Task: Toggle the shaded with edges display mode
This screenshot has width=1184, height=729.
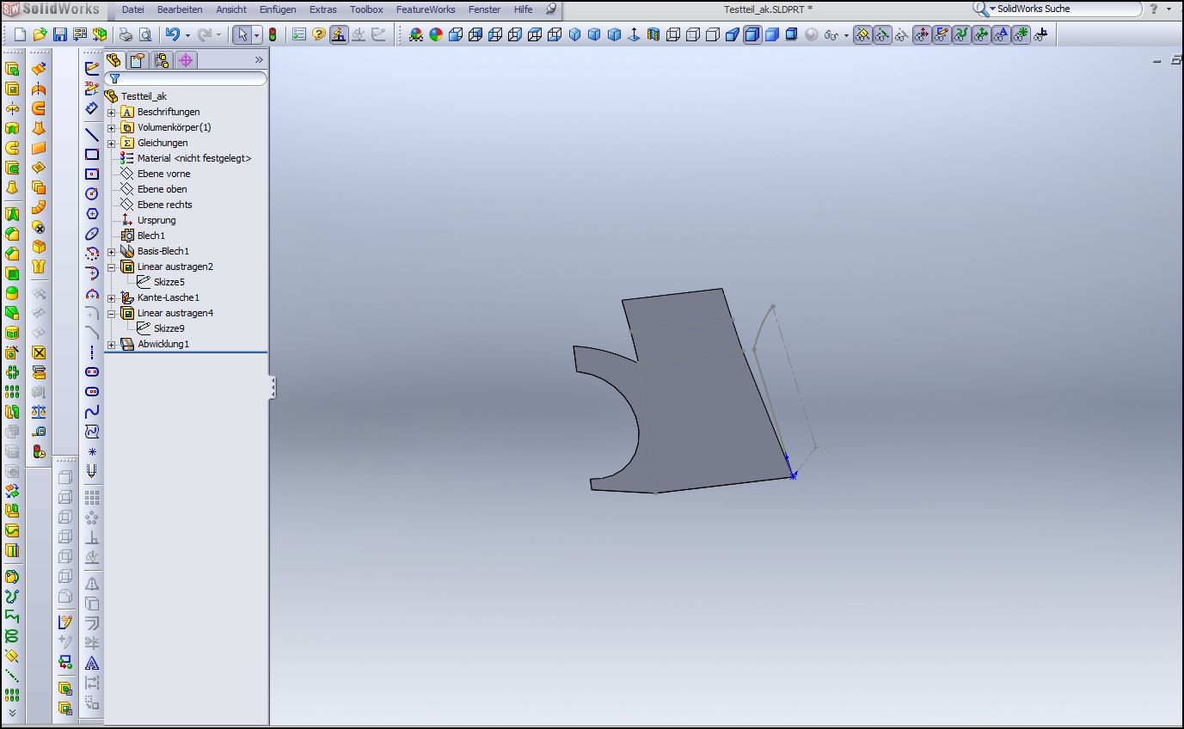Action: click(752, 35)
